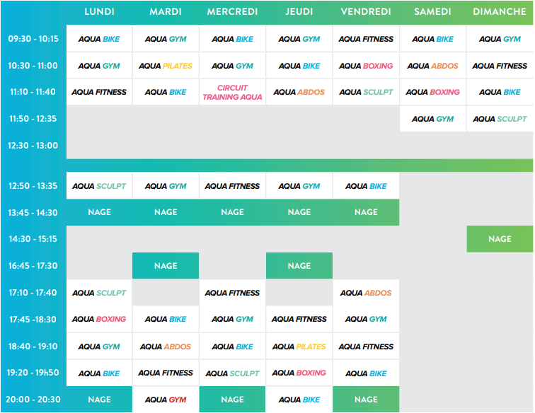Select Wednesday 20:00 Nage block
The height and width of the screenshot is (413, 535).
pyautogui.click(x=232, y=400)
